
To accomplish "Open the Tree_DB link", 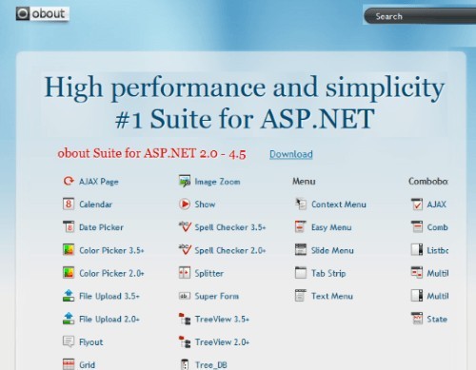I will click(211, 365).
